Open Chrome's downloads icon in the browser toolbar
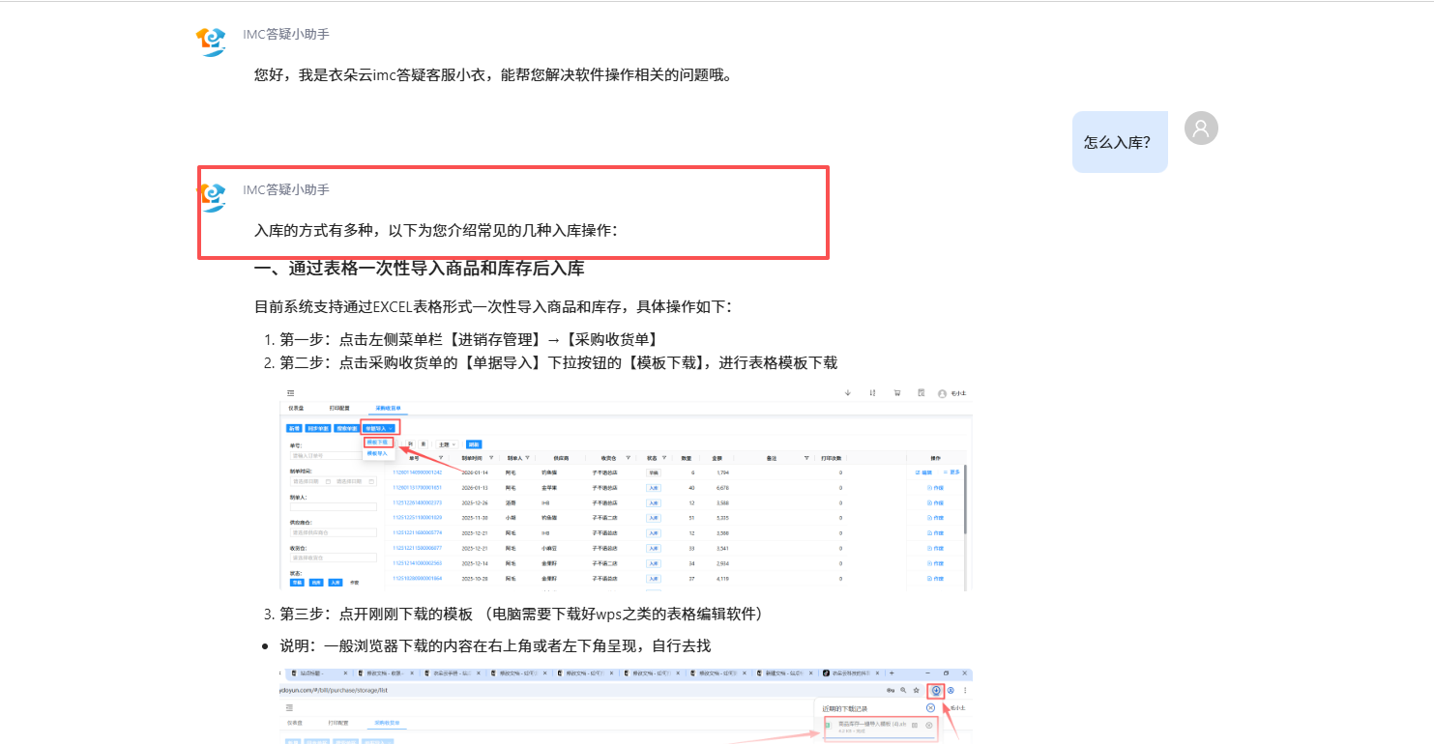 [936, 690]
